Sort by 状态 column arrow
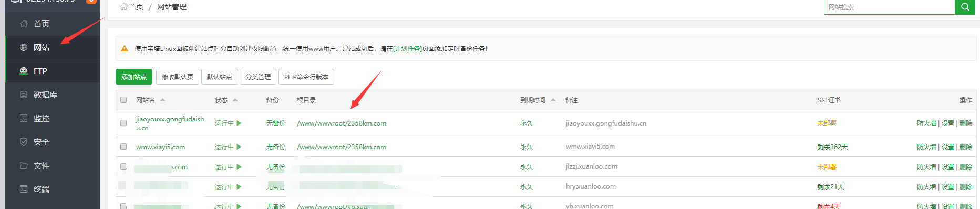Image resolution: width=980 pixels, height=209 pixels. pos(235,100)
